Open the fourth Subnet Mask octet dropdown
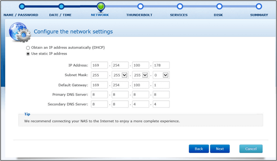277x161 pixels. (165, 75)
